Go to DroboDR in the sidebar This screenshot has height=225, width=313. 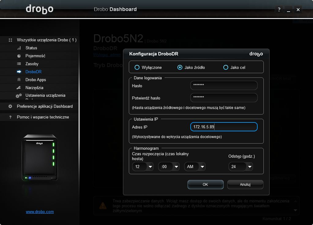pyautogui.click(x=33, y=72)
